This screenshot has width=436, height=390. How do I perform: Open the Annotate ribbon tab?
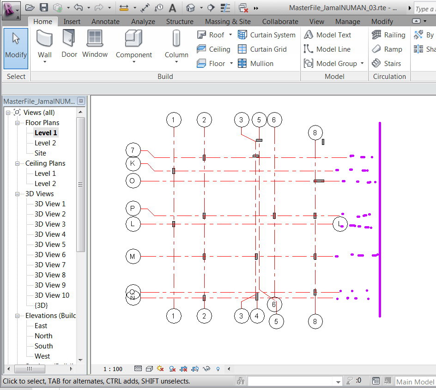(105, 21)
